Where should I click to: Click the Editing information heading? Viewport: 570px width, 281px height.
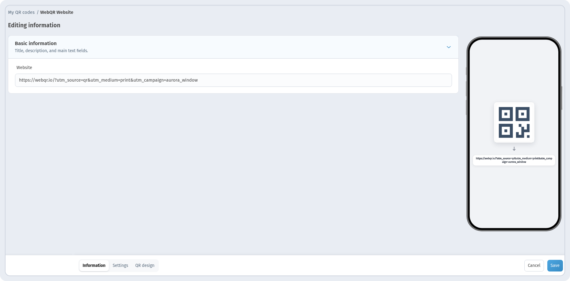coord(34,25)
